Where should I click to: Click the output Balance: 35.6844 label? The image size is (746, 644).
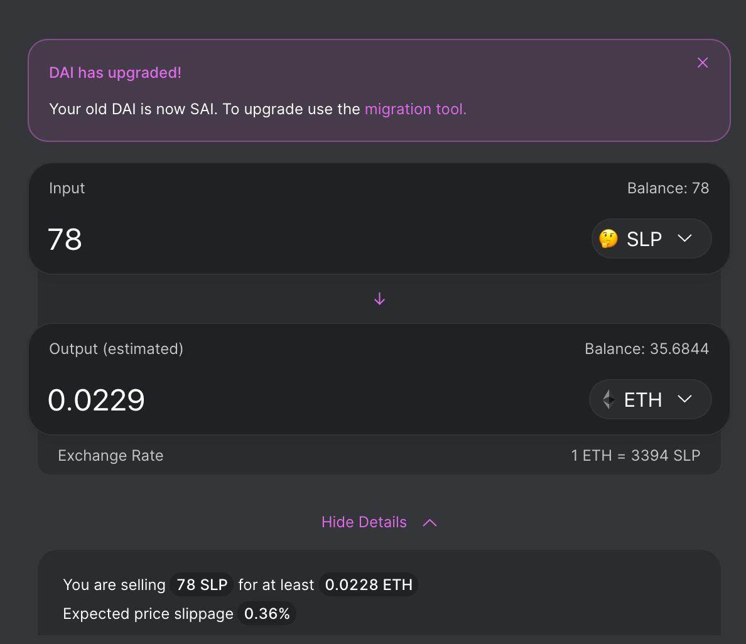tap(647, 349)
